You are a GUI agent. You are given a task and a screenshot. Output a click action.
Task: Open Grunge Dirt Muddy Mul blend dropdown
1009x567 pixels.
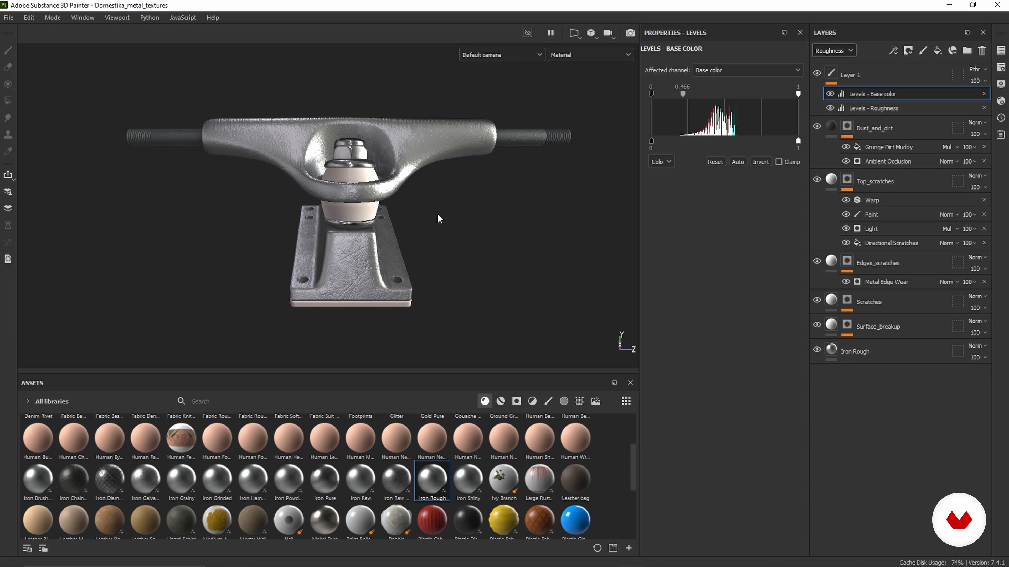coord(950,147)
